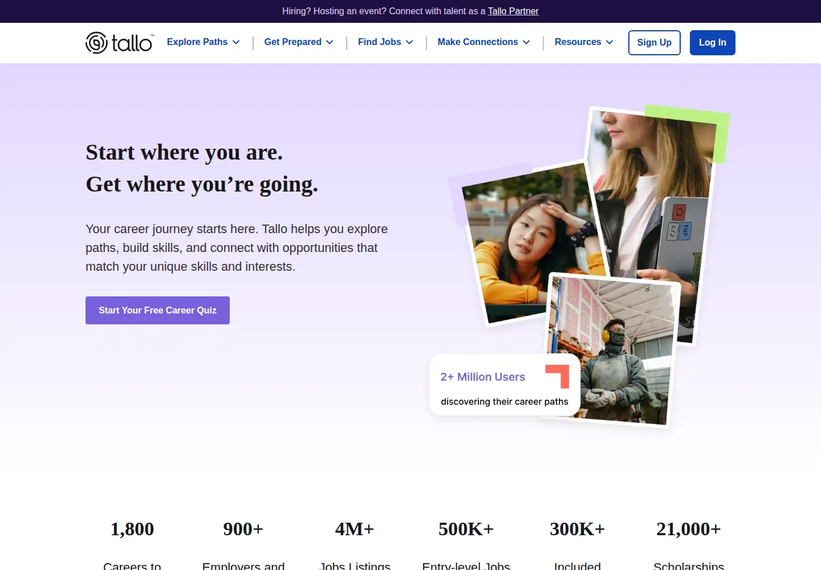Open the Tallo Partner link
The image size is (821, 570).
[x=513, y=11]
